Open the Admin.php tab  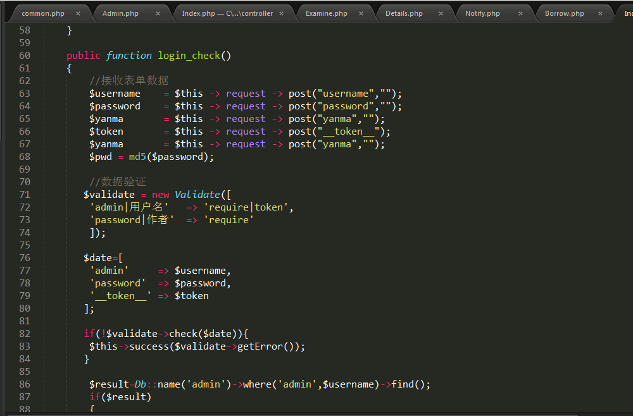tap(120, 13)
